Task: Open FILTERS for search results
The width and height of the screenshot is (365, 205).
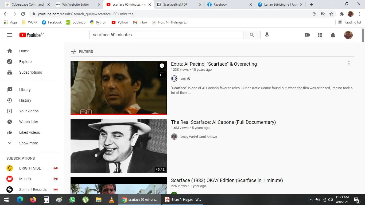Action: 82,52
